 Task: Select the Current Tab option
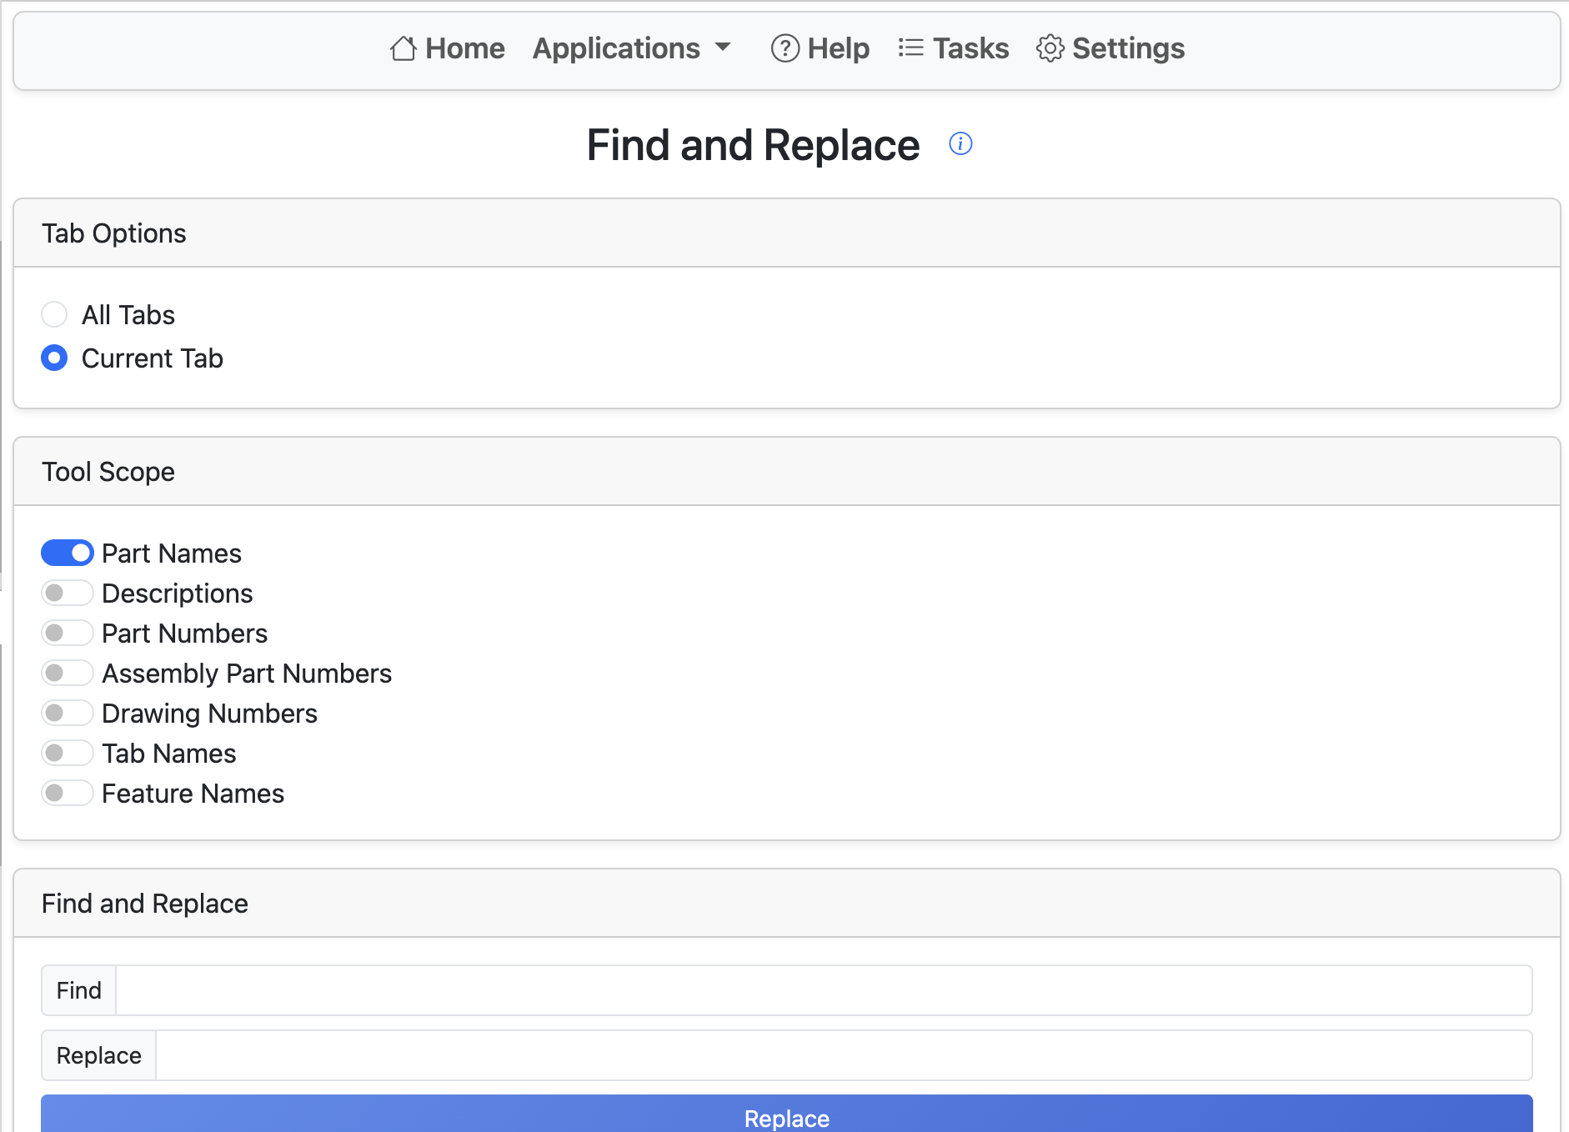click(54, 358)
